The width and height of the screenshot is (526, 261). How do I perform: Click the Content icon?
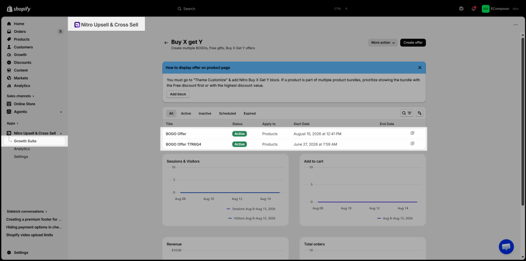tap(9, 70)
